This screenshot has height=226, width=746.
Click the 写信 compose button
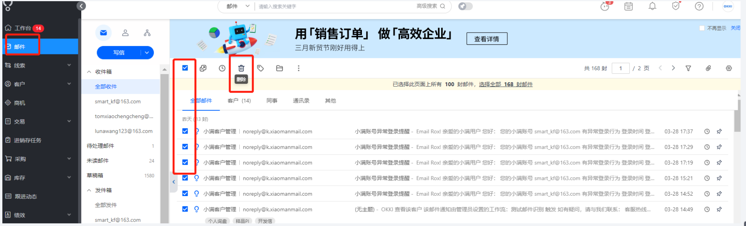119,53
